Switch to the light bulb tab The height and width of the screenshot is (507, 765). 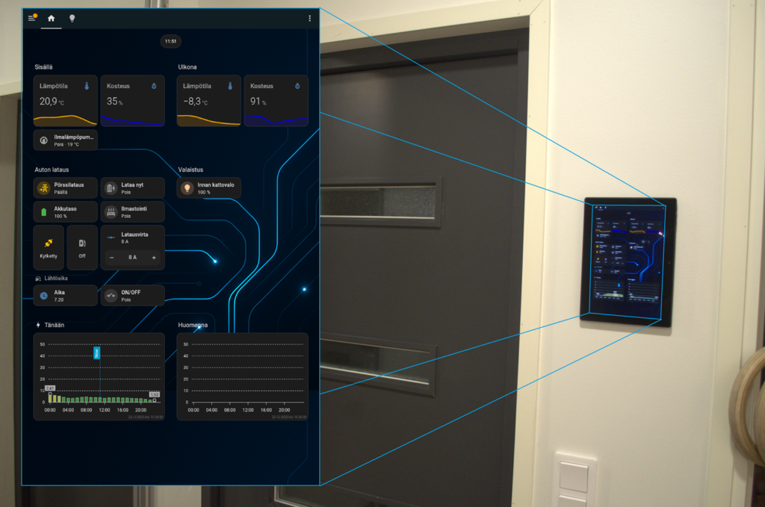pos(72,18)
